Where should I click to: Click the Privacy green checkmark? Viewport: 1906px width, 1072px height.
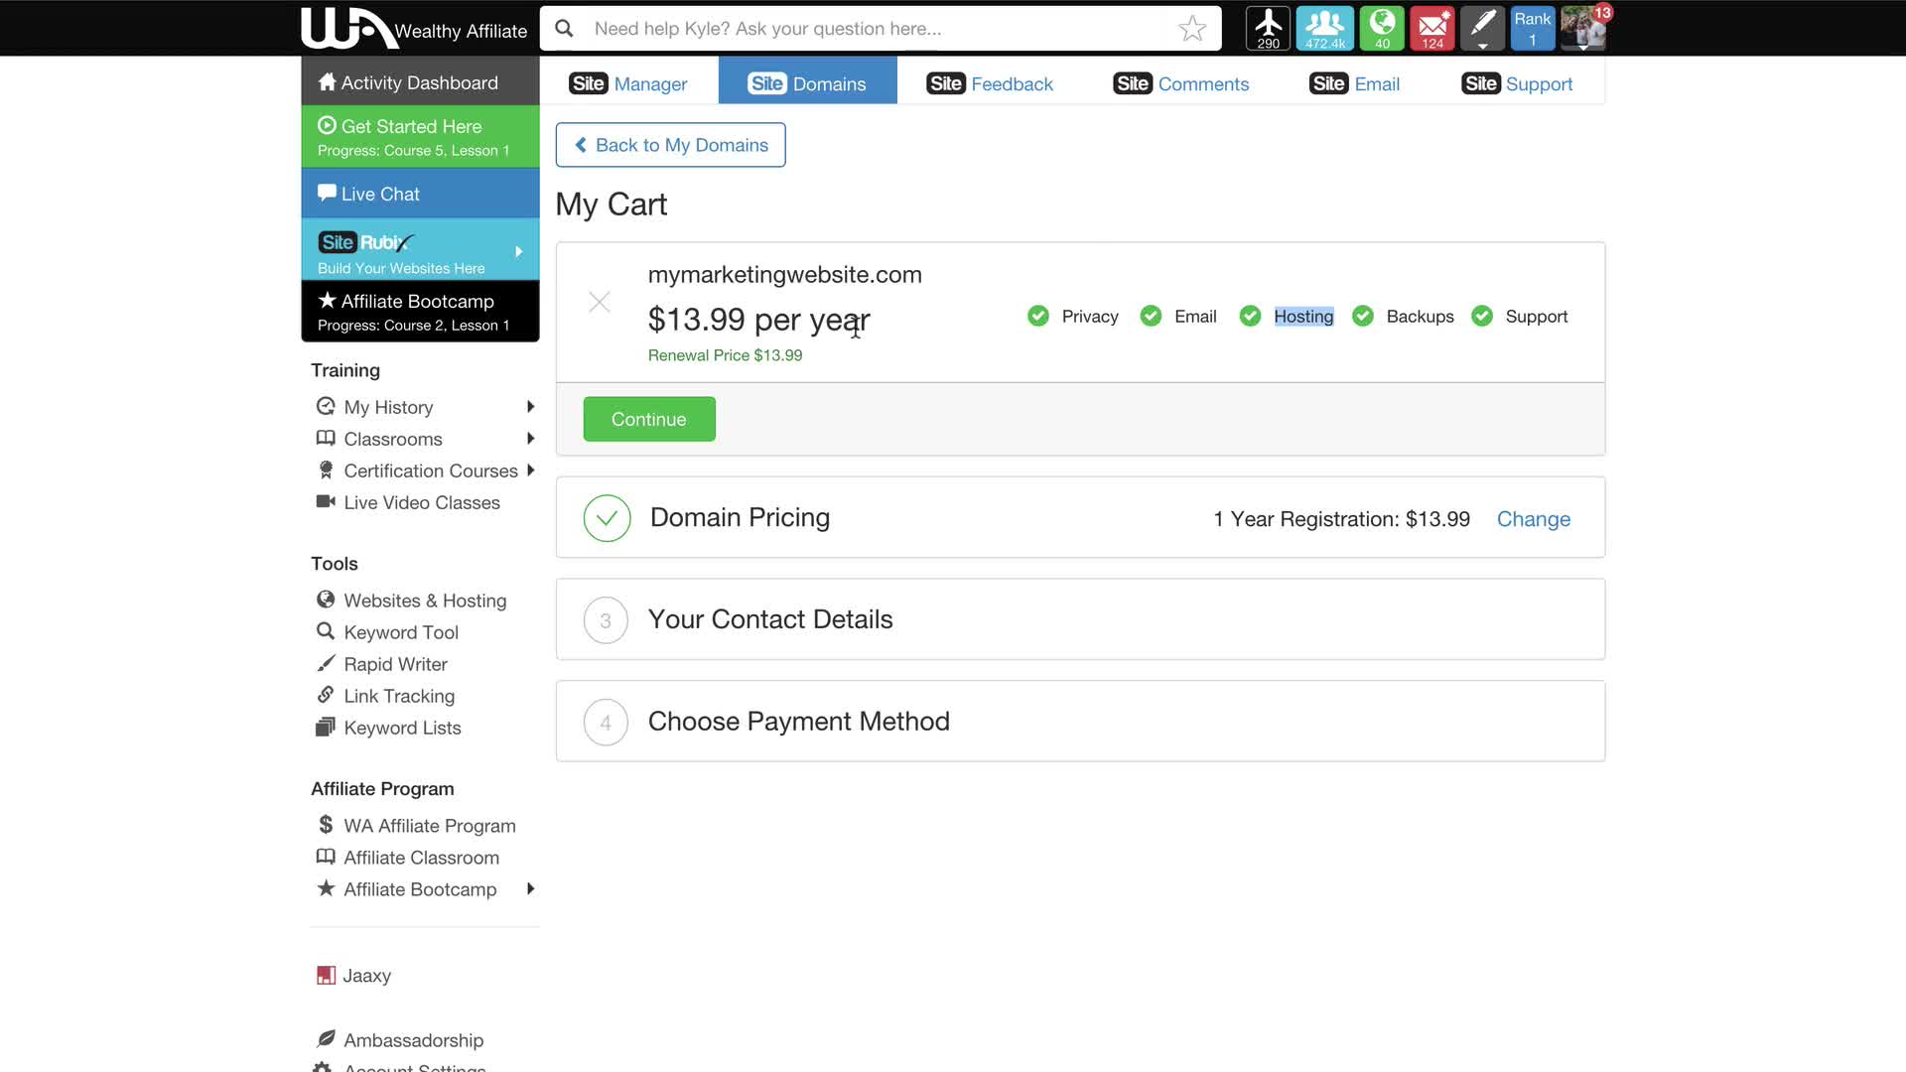click(1038, 317)
